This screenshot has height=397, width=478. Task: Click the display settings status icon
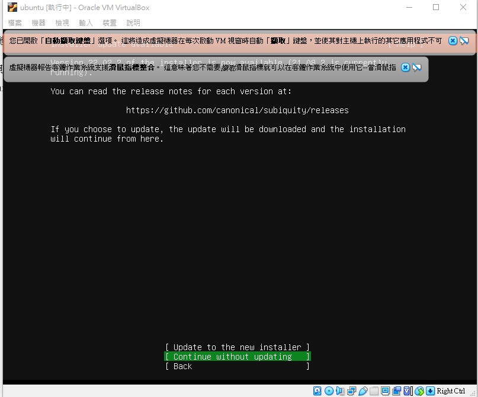click(x=386, y=391)
